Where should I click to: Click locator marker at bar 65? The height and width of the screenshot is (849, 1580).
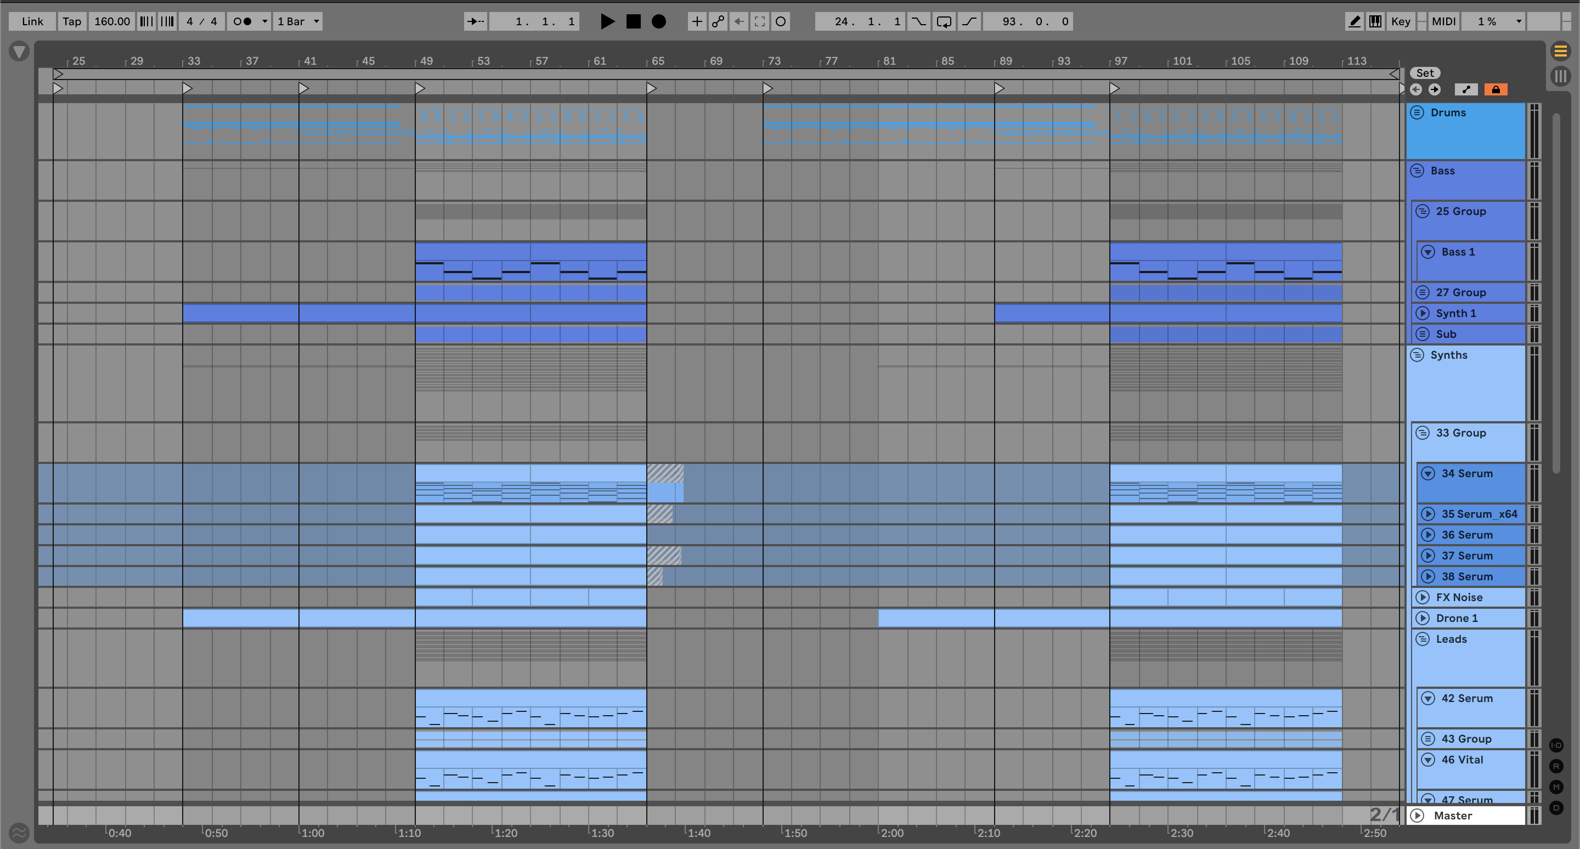pos(651,88)
